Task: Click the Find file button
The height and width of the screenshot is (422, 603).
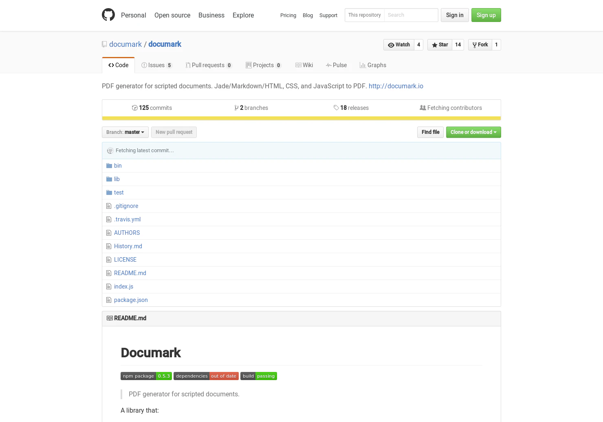Action: click(430, 132)
